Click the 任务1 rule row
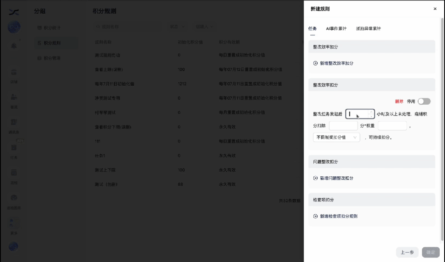Viewport: 445px width, 262px height. (197, 156)
